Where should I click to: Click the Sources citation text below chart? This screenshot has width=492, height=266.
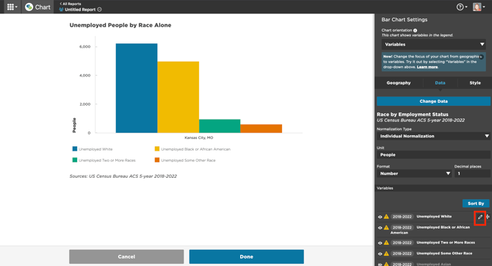[x=123, y=176]
